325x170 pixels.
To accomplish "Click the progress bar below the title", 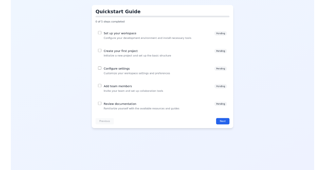I will point(162,16).
